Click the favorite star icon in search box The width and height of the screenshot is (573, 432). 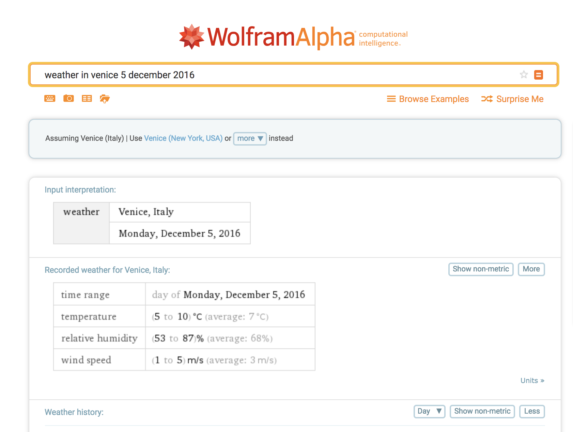click(524, 74)
